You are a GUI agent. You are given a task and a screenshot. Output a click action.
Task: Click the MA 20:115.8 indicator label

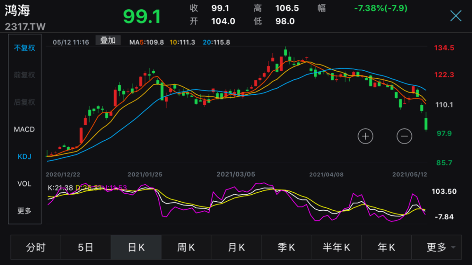click(216, 42)
